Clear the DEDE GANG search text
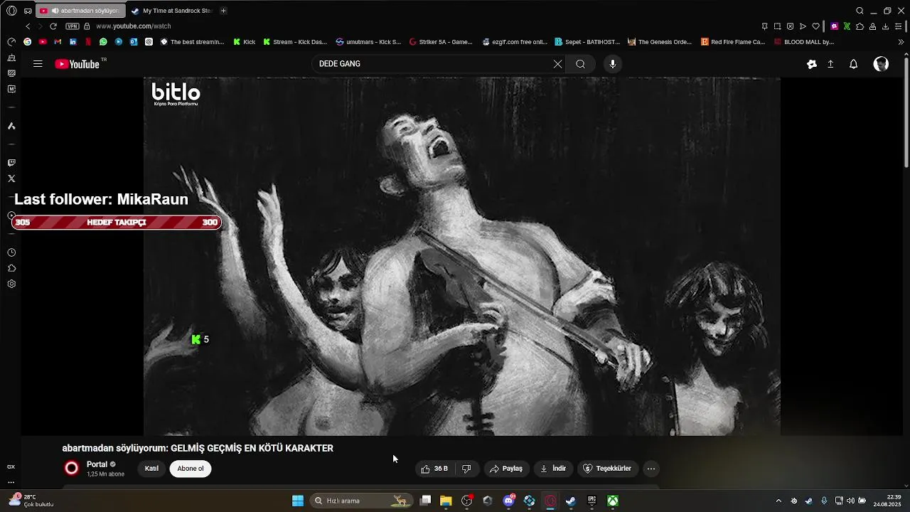 coord(557,64)
